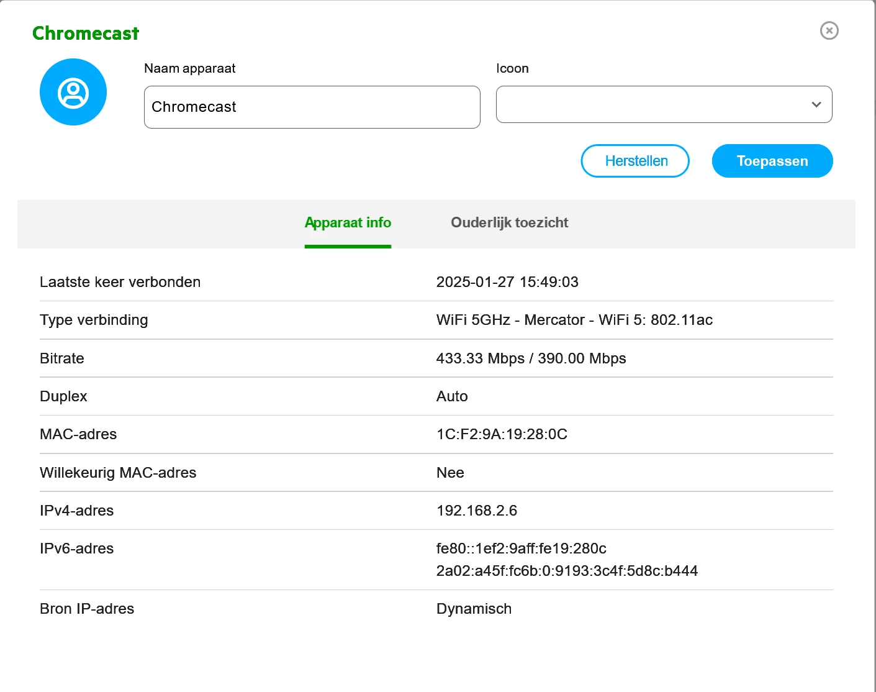Click the Icoon dropdown chevron arrow
Screen dimensions: 876x692
point(816,104)
